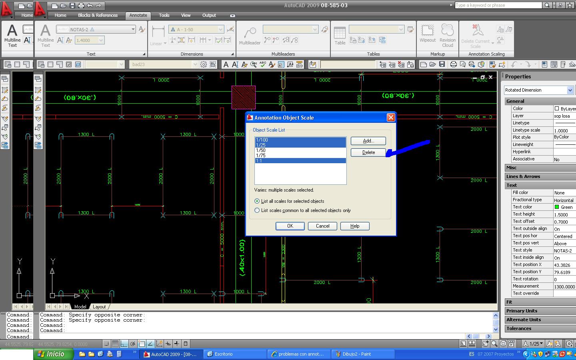Click the Add... button in scale dialog
This screenshot has width=576, height=360.
[368, 141]
